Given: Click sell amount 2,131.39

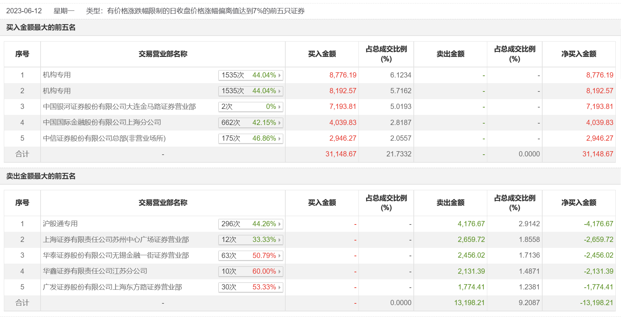Looking at the screenshot, I should point(471,271).
